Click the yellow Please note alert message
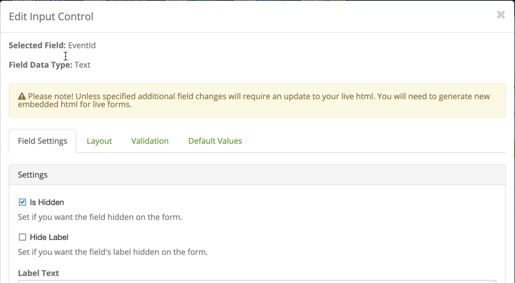 [257, 100]
